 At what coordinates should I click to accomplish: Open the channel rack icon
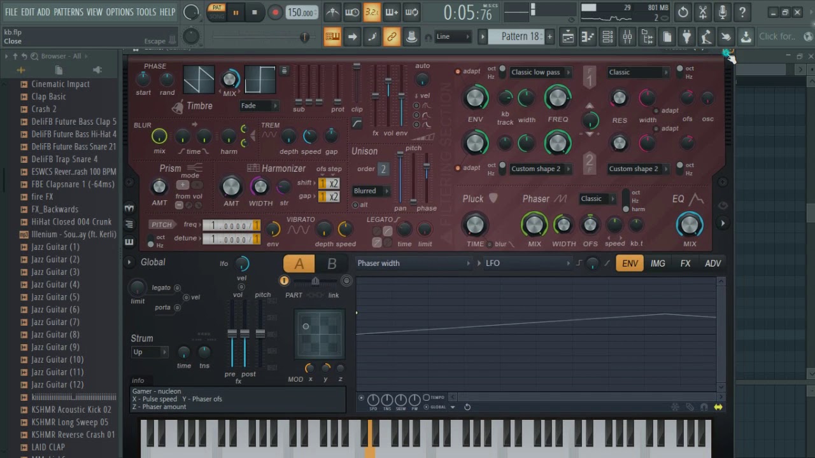607,37
